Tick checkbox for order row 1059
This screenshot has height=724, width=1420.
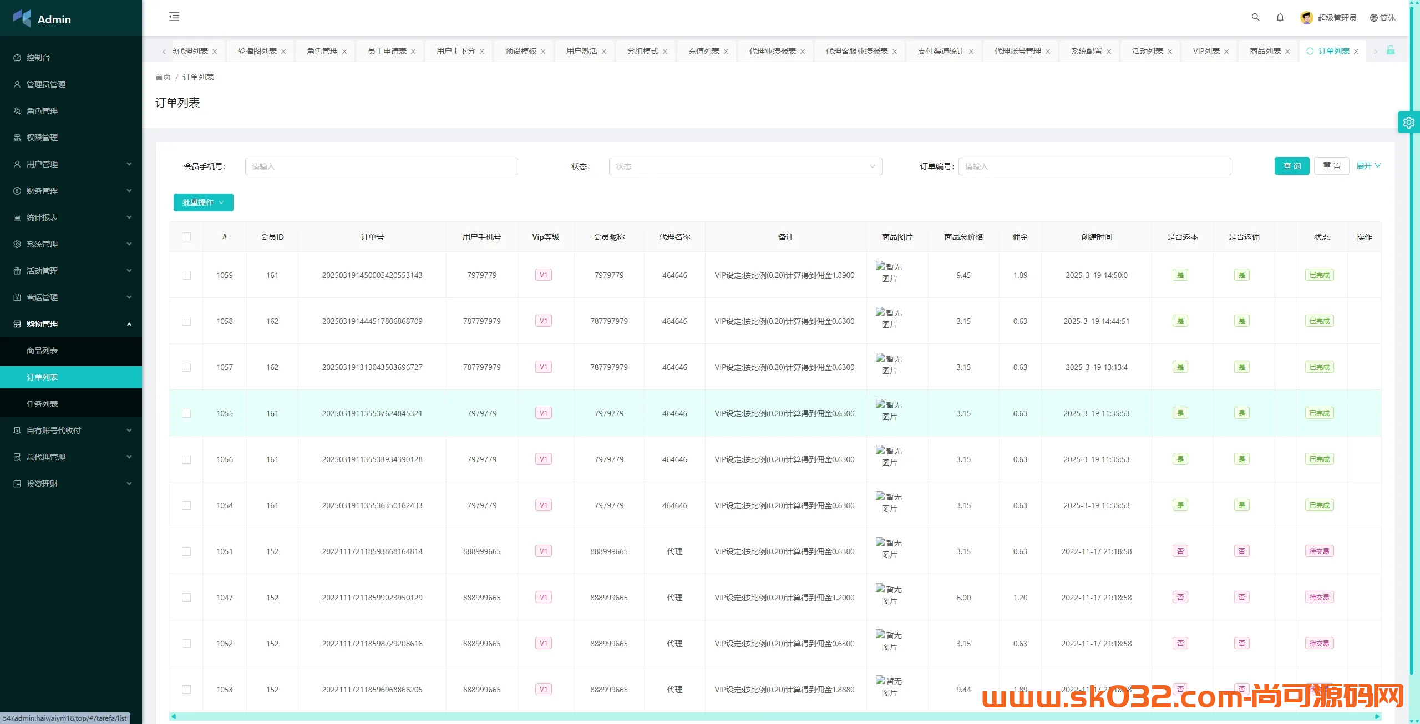(186, 275)
